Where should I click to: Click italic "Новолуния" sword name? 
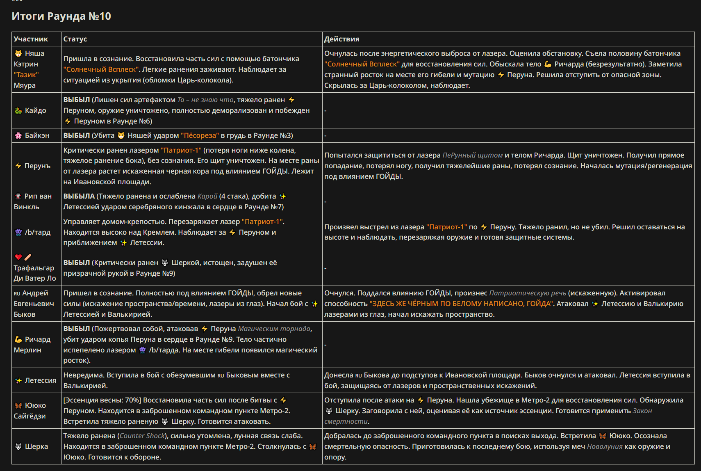click(x=605, y=446)
